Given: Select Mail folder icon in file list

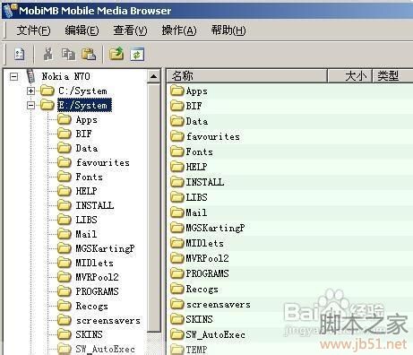Looking at the screenshot, I should point(176,212).
